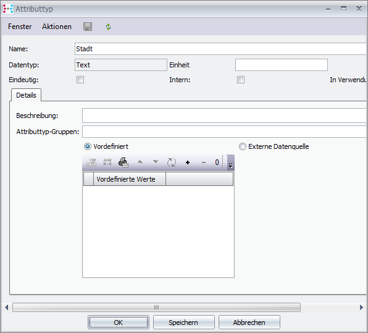Click the Abbrechen button
Viewport: 368px width, 333px height.
click(249, 322)
